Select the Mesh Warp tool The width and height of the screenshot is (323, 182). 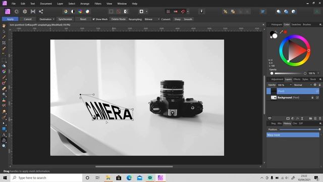pyautogui.click(x=4, y=141)
